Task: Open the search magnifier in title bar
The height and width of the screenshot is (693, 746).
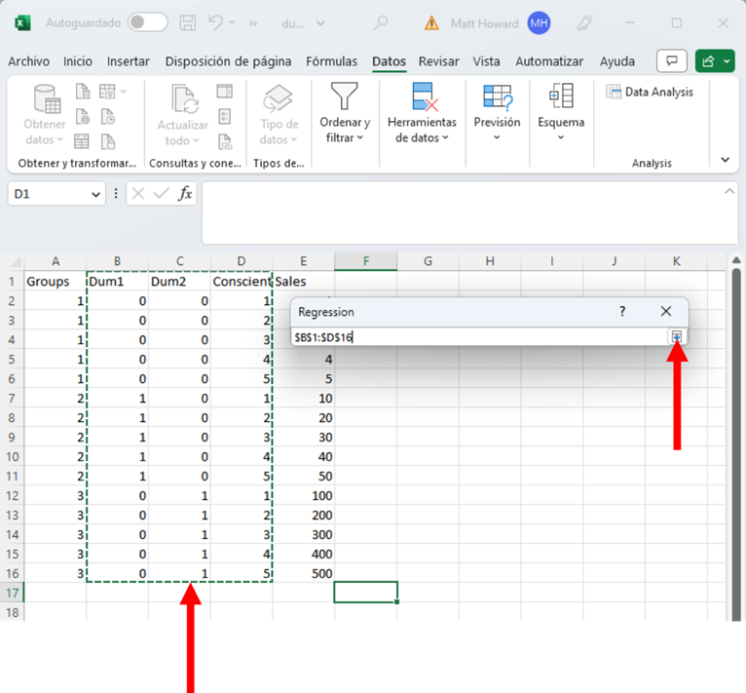Action: 382,22
